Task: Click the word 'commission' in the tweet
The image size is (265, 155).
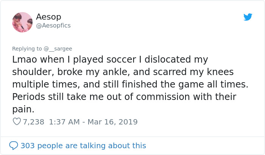Action: coord(166,97)
